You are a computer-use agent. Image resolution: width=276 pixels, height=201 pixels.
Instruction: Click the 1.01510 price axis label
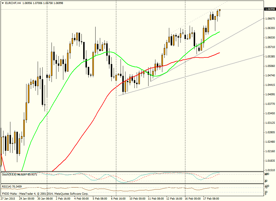(x=270, y=169)
